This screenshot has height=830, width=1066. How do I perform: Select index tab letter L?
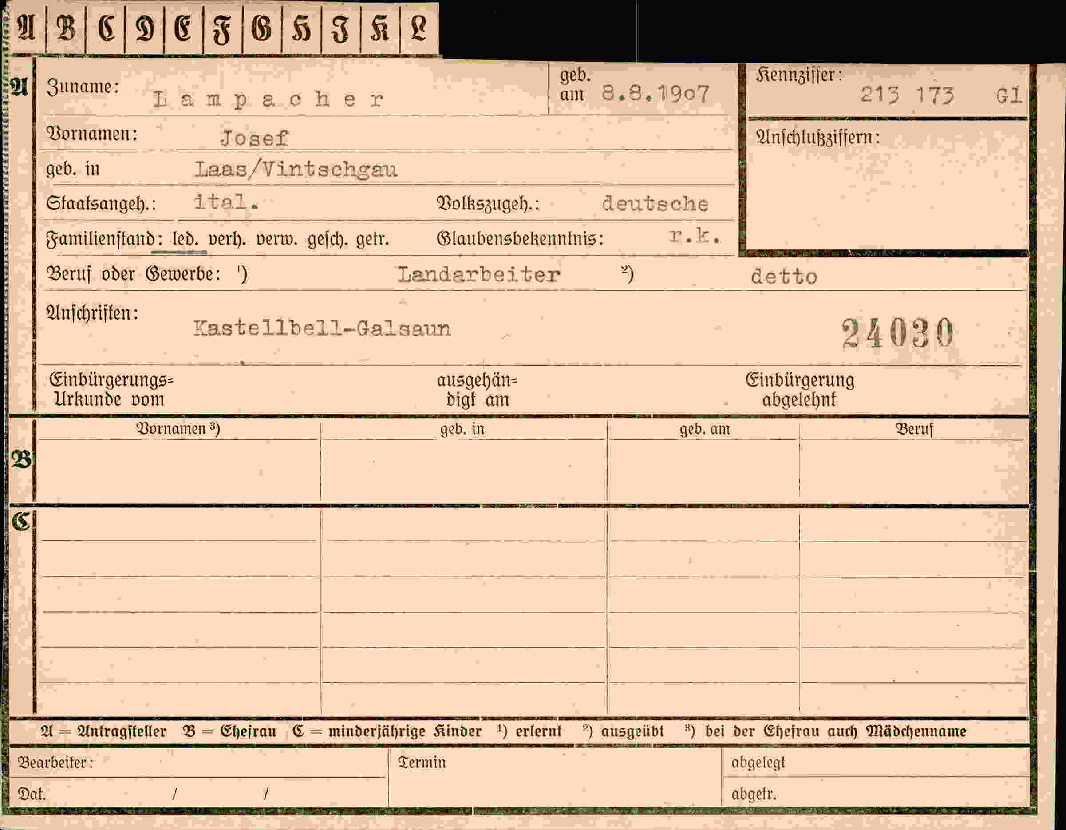pos(419,28)
